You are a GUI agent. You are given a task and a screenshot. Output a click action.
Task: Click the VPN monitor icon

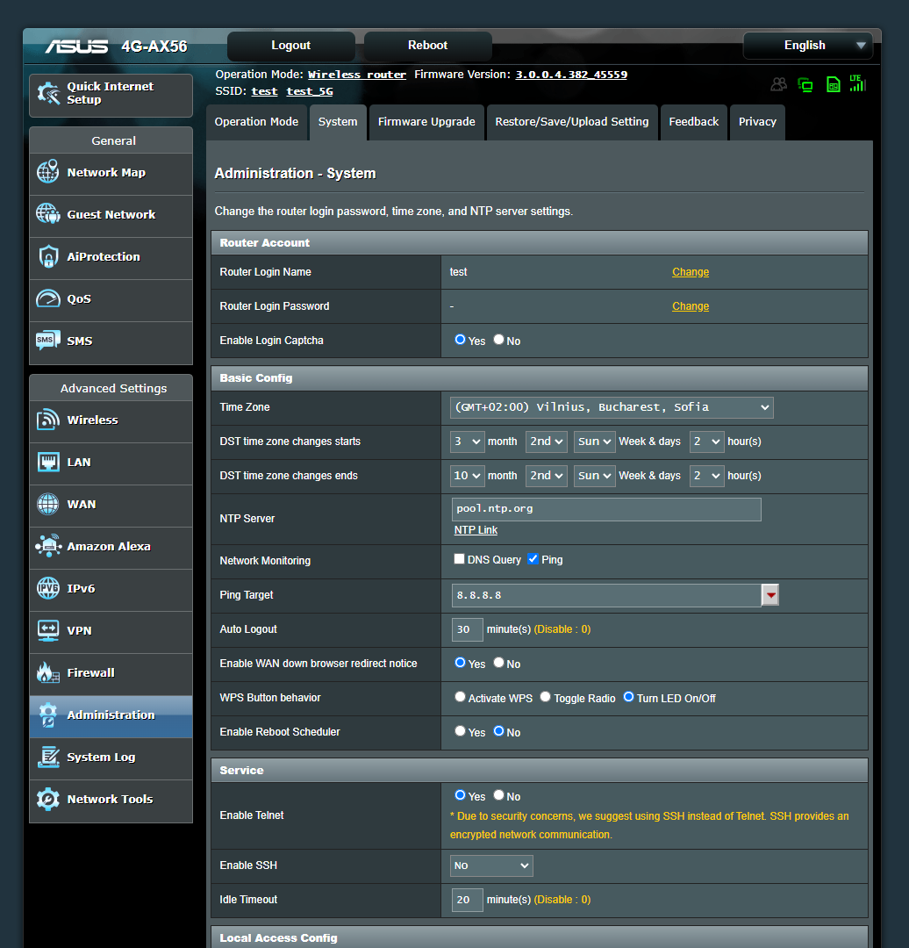47,630
